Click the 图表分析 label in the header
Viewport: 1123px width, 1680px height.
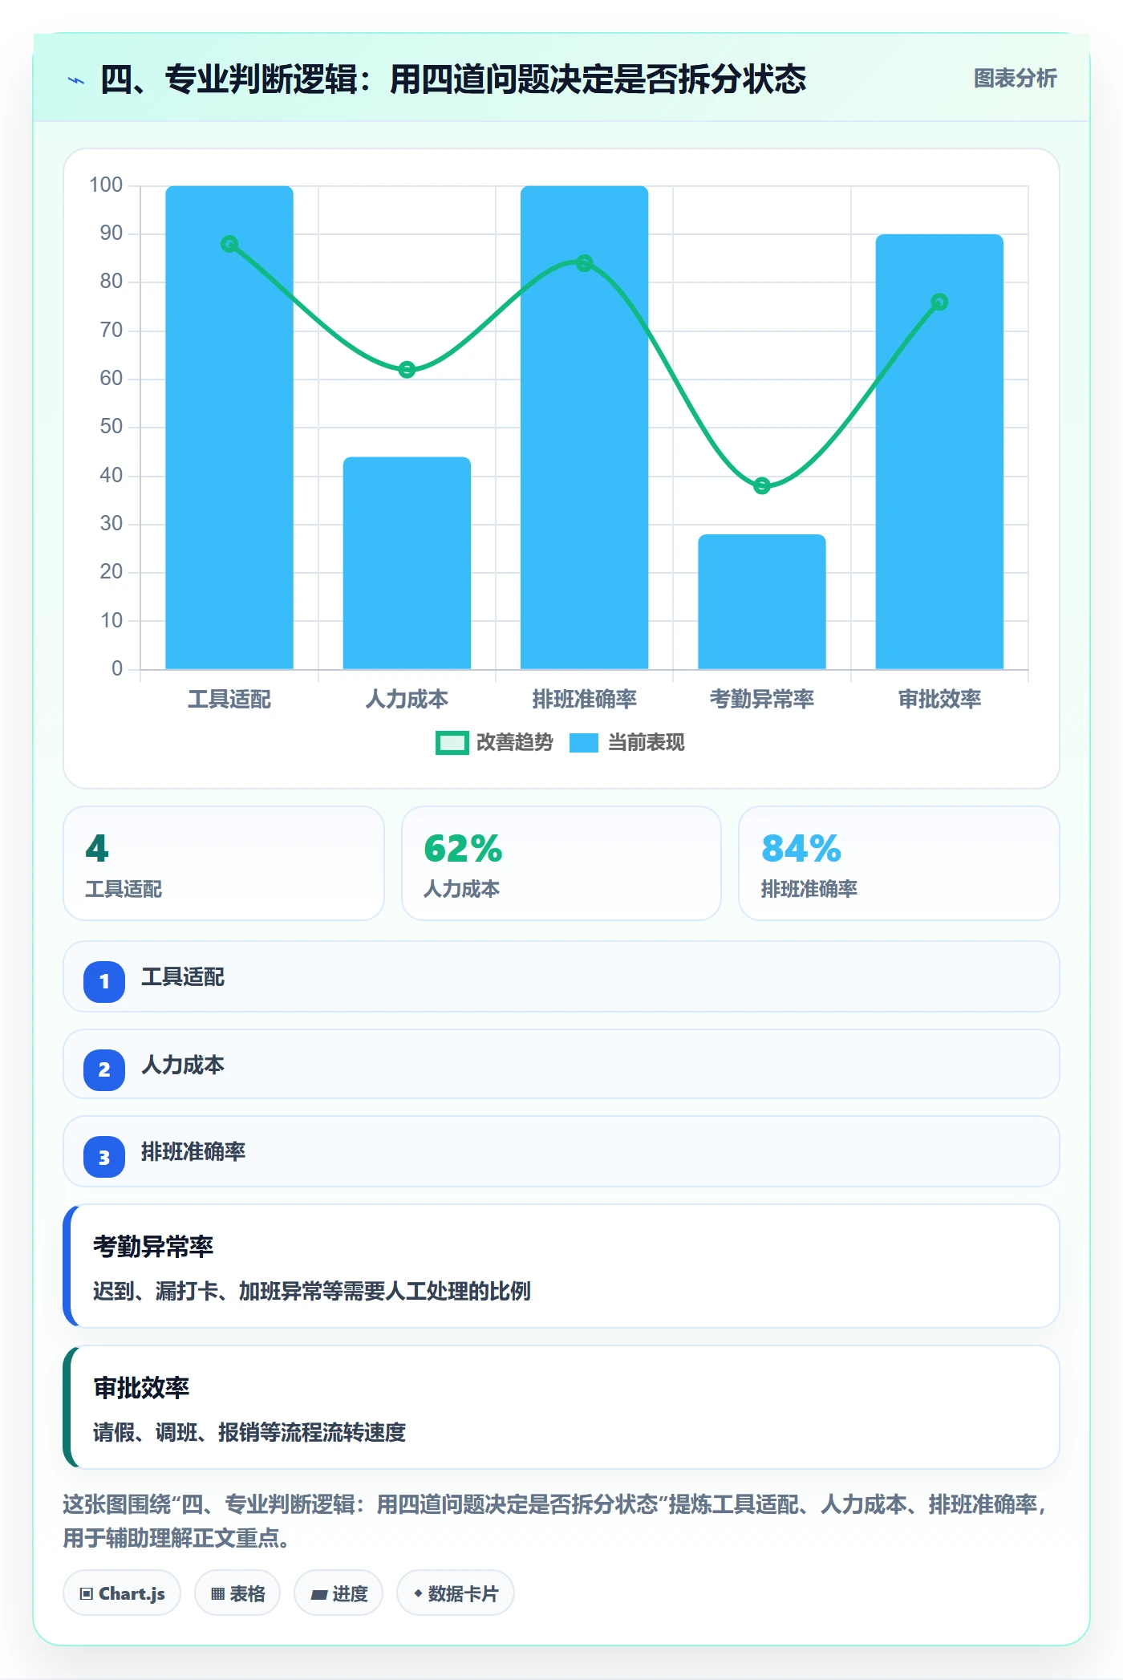[x=1015, y=79]
